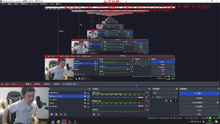The width and height of the screenshot is (220, 124).
Task: Open taskbar clock and date
Action: tap(210, 122)
